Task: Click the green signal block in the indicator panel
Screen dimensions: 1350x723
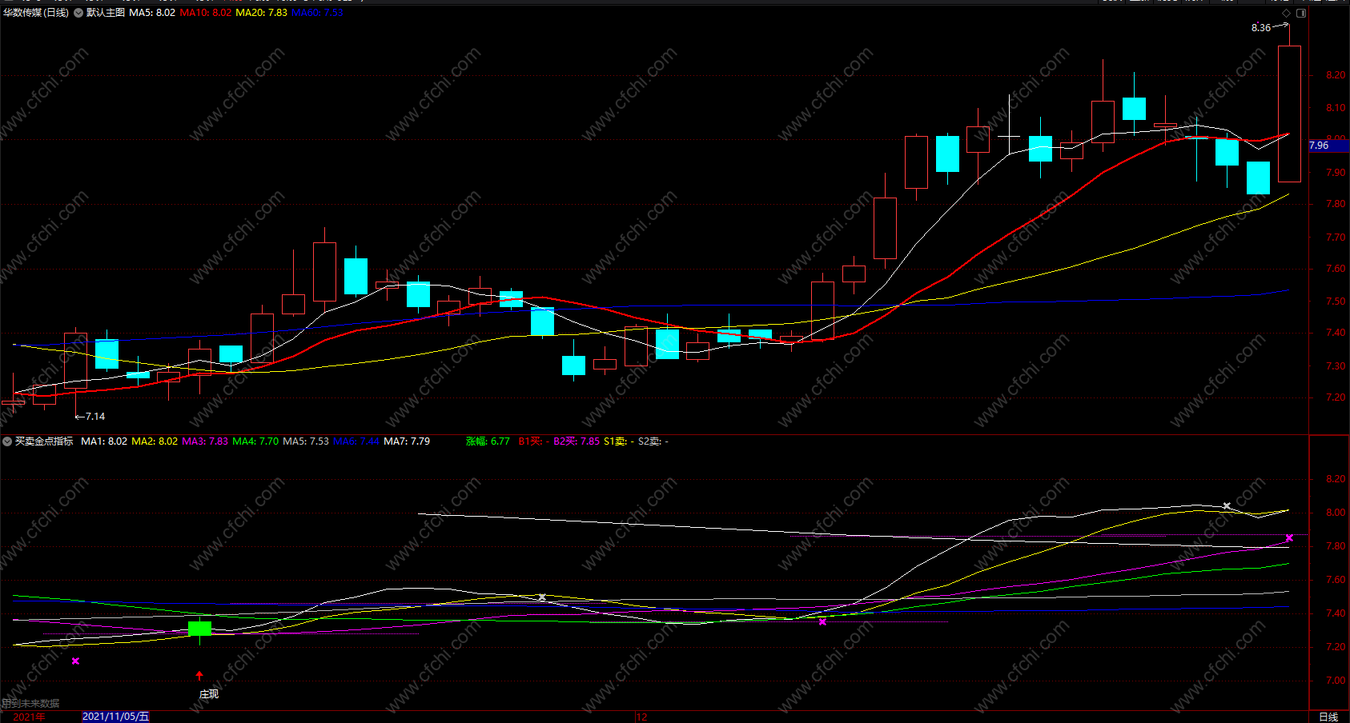Action: pyautogui.click(x=199, y=629)
